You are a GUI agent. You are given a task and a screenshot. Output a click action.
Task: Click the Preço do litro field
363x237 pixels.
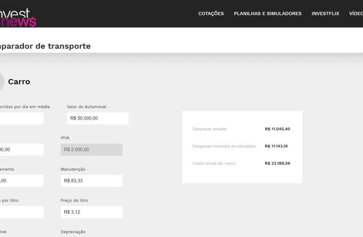click(91, 212)
